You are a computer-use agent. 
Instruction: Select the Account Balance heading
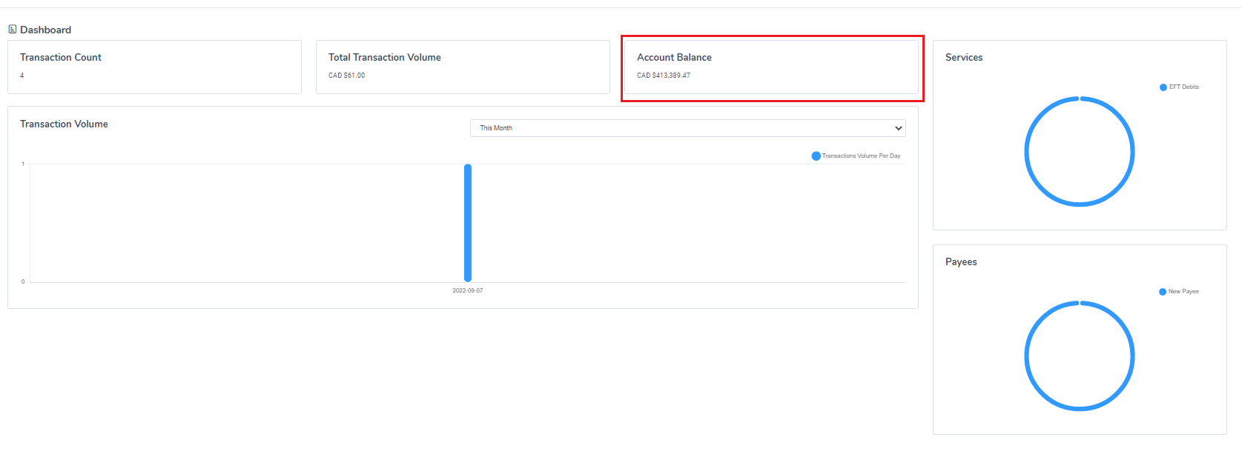tap(674, 58)
